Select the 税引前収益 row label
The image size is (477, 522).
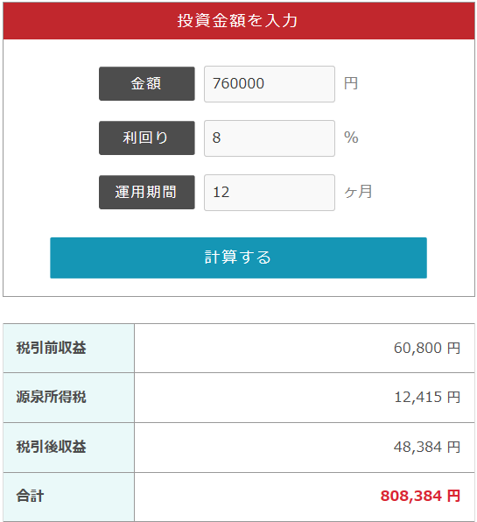point(52,348)
